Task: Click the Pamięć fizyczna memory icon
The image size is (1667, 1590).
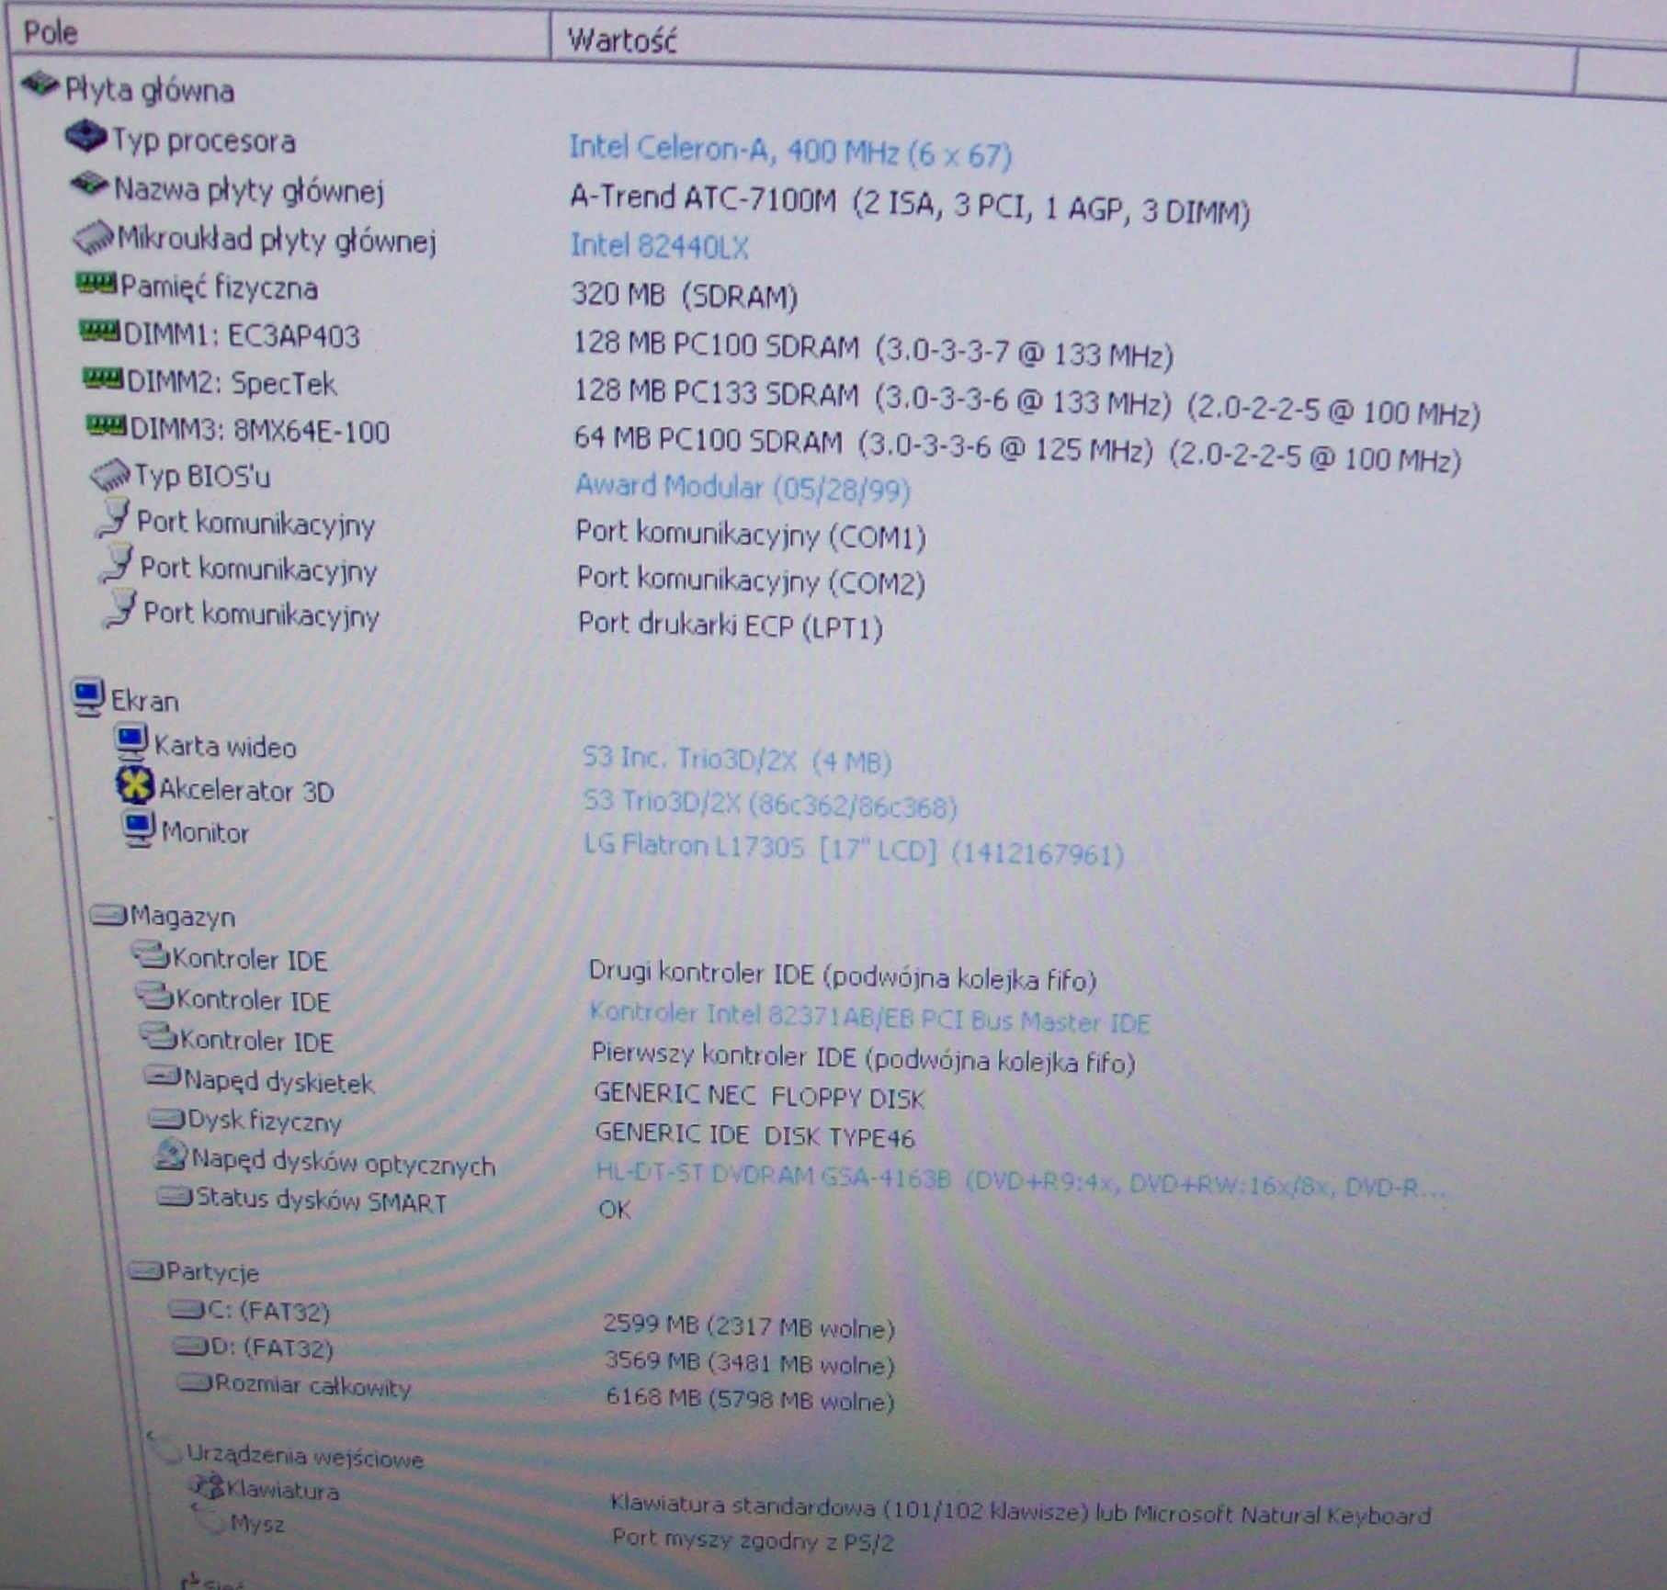Action: 96,283
